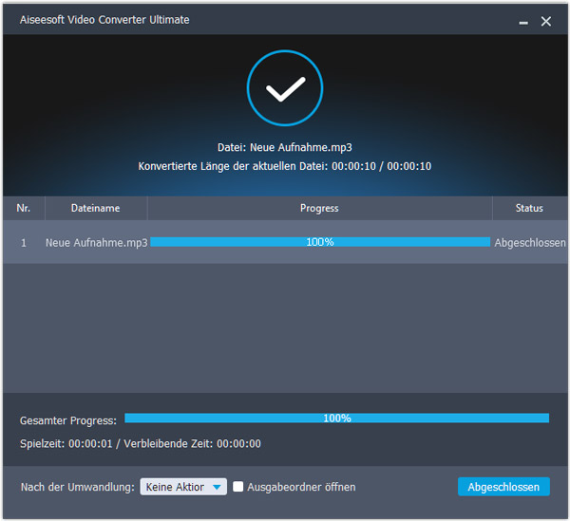Image resolution: width=570 pixels, height=521 pixels.
Task: Click the row's 100% progress bar
Action: point(319,242)
